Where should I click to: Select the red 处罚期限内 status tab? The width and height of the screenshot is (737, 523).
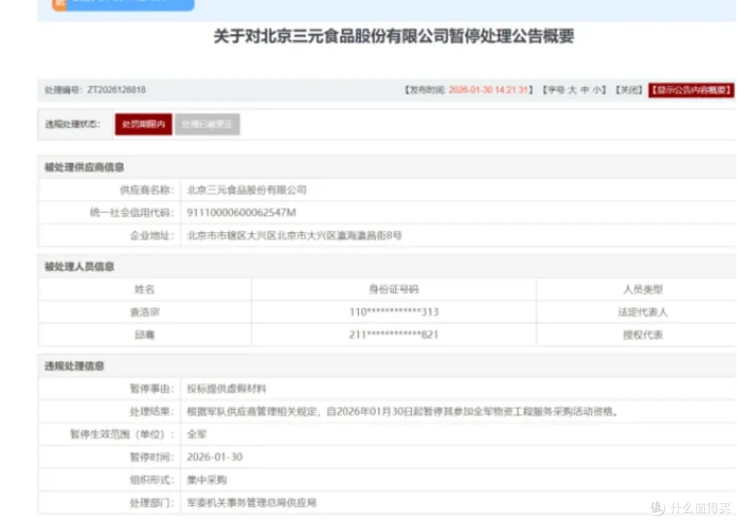(143, 124)
